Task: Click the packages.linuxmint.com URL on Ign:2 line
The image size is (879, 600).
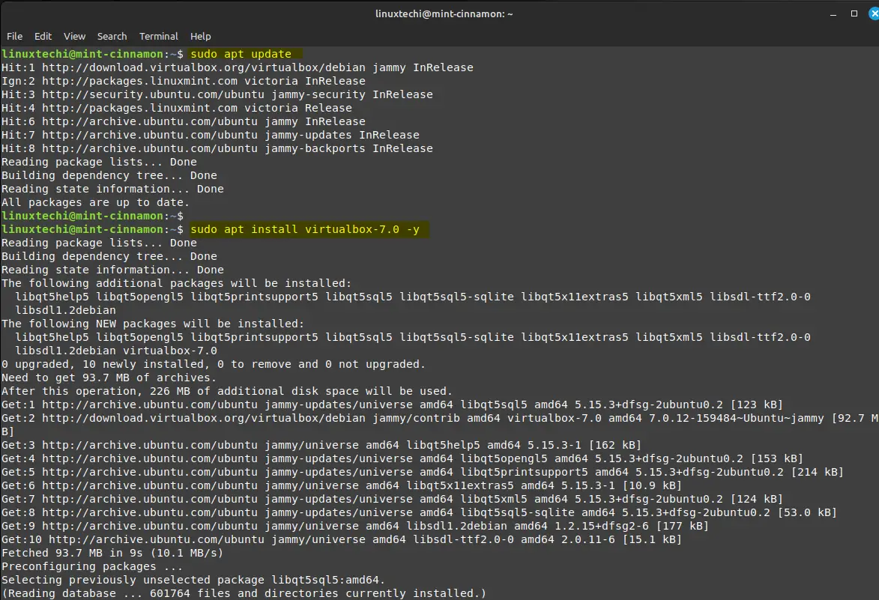Action: [139, 81]
